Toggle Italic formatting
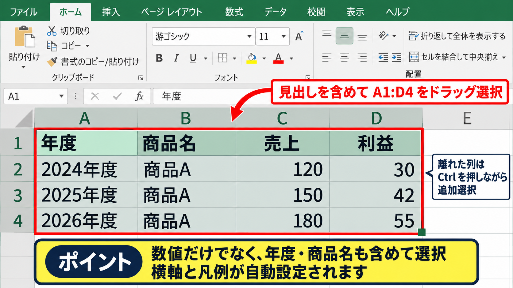The height and width of the screenshot is (288, 513). [176, 58]
